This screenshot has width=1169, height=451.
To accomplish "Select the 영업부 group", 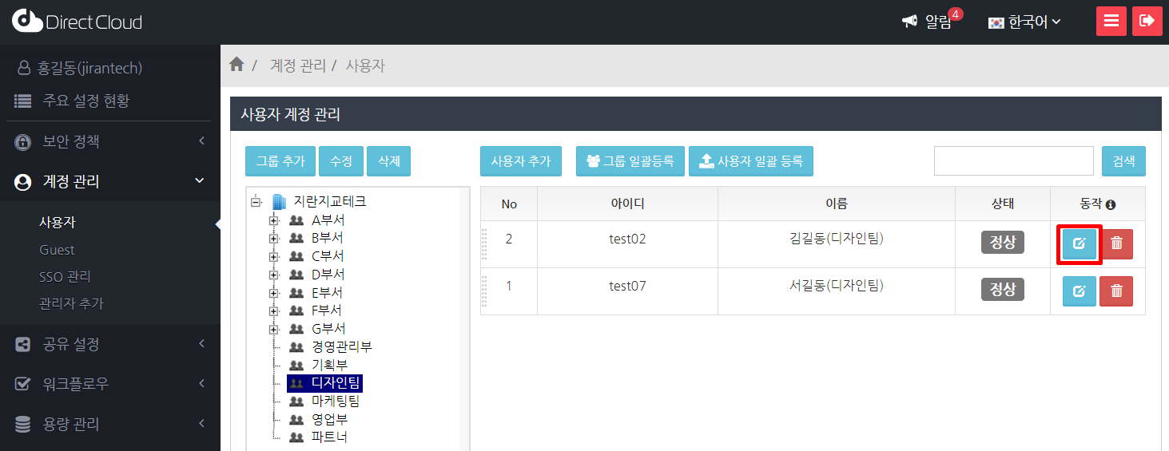I will 329,419.
